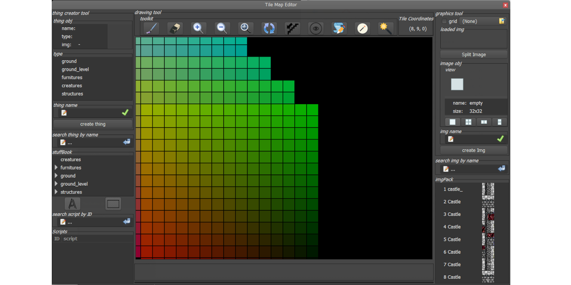This screenshot has height=285, width=571.
Task: Expand the structures category in stuffBook
Action: (x=56, y=192)
